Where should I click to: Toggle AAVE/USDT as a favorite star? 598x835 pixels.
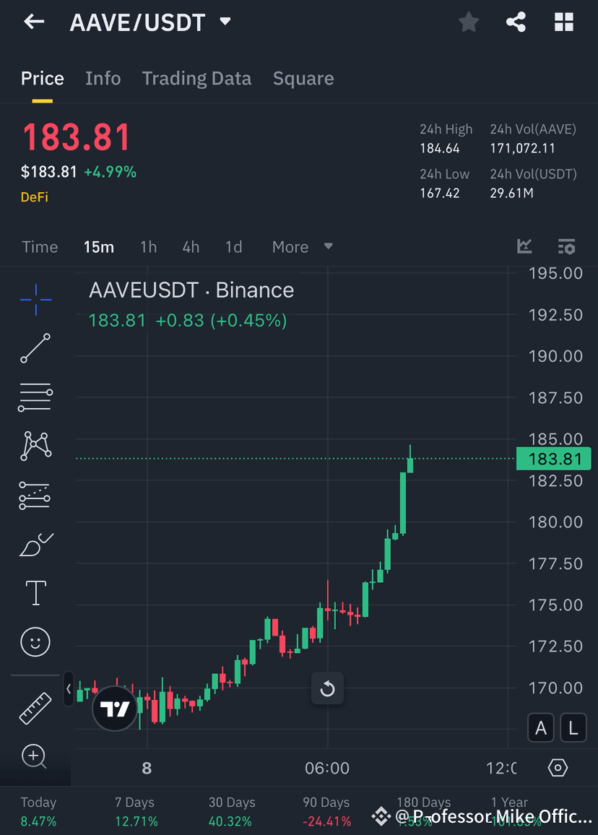pyautogui.click(x=468, y=22)
